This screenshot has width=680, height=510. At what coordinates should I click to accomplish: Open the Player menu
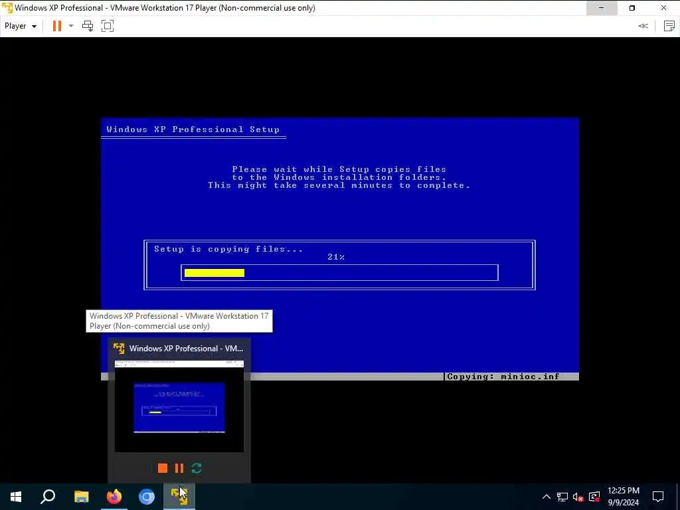(21, 26)
